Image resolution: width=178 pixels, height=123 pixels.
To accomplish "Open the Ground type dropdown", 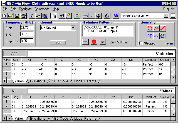I will coord(73,28).
